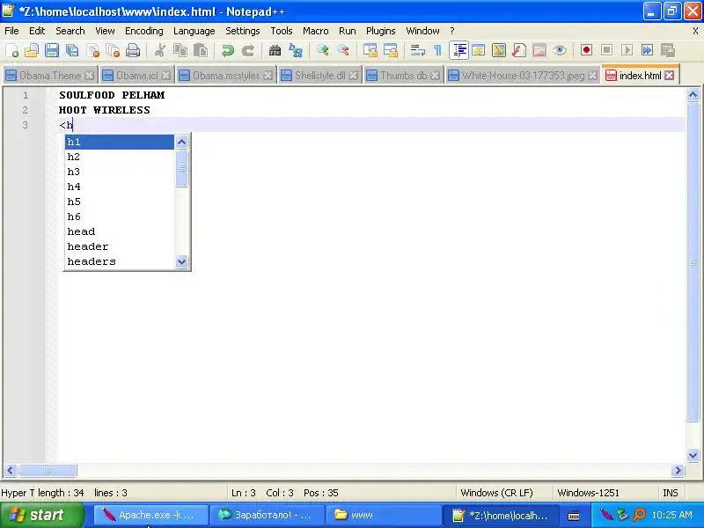Zoom in with the magnifier plus icon
The width and height of the screenshot is (704, 528).
pos(322,50)
